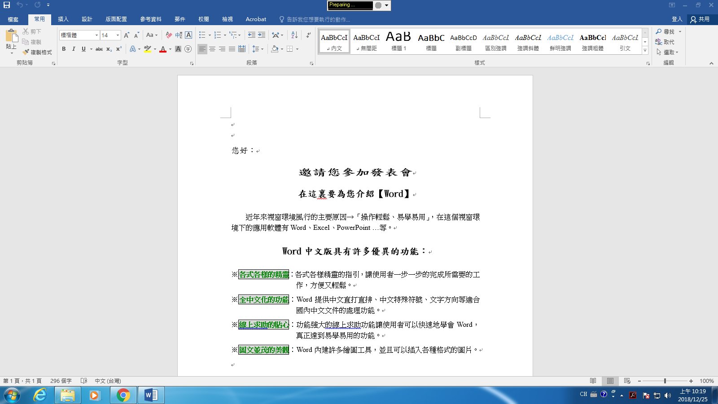Toggle left text alignment

tap(202, 49)
